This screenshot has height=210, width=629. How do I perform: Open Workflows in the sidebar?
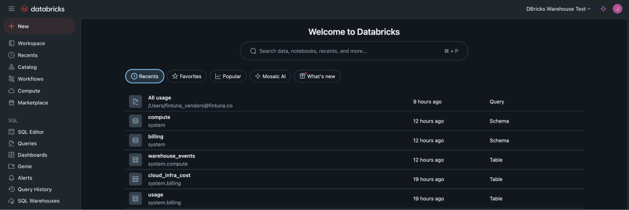click(31, 79)
